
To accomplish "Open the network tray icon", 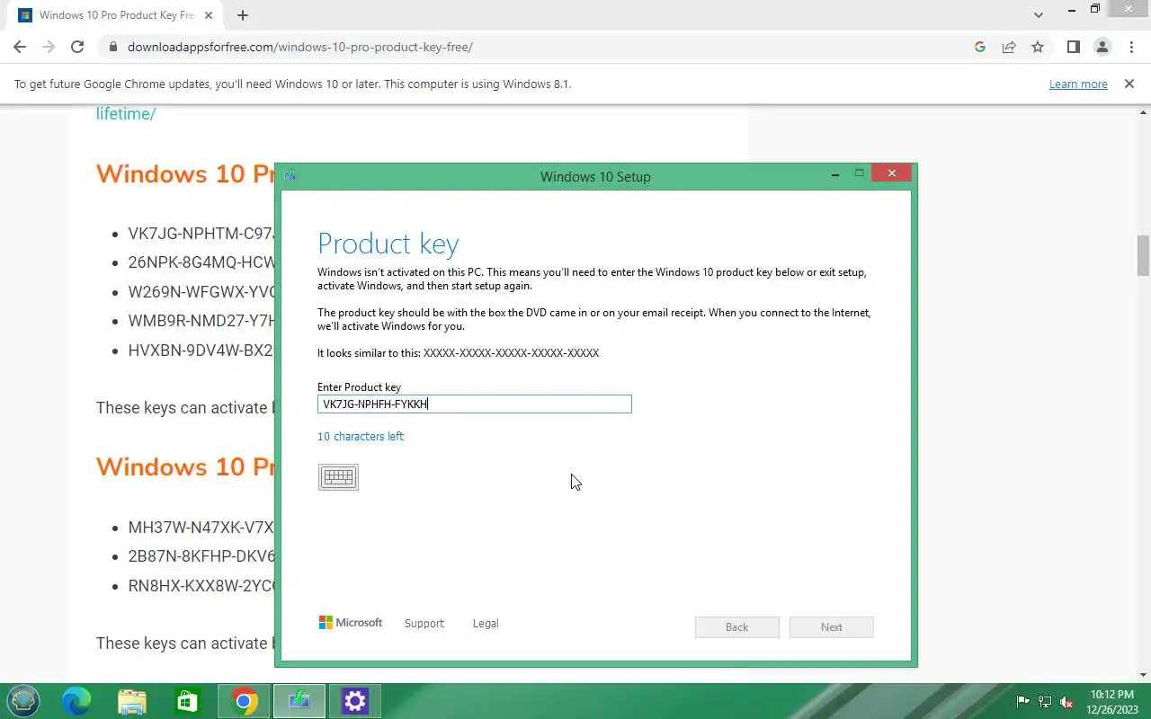I will (x=1045, y=702).
